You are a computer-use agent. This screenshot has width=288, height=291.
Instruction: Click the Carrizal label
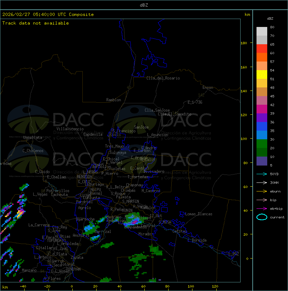coord(103,232)
